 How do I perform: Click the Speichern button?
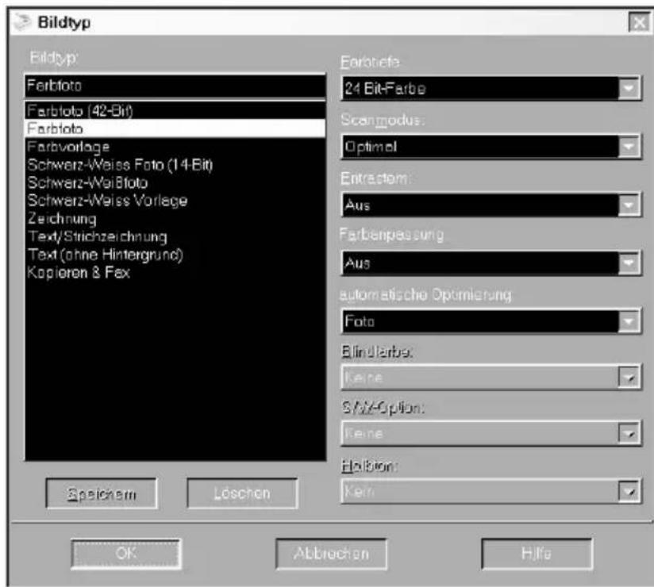coord(102,493)
